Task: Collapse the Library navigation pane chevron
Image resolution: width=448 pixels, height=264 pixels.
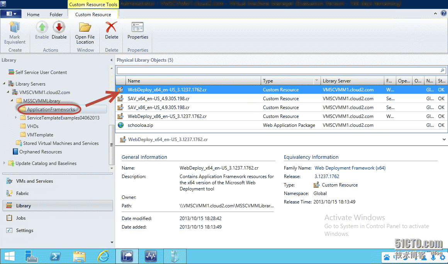Action: [112, 60]
